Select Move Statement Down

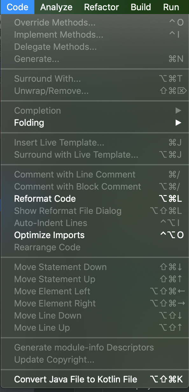pos(60,267)
